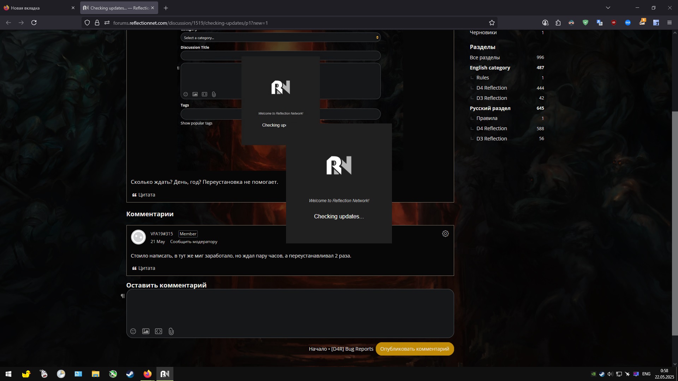
Task: Open D4 Reflection with 588 posts
Action: 492,128
